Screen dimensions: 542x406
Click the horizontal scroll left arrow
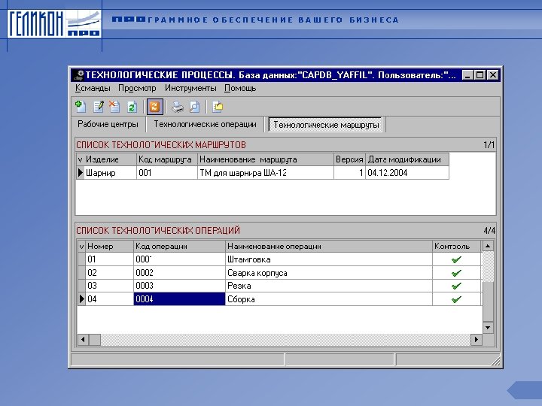tap(83, 340)
